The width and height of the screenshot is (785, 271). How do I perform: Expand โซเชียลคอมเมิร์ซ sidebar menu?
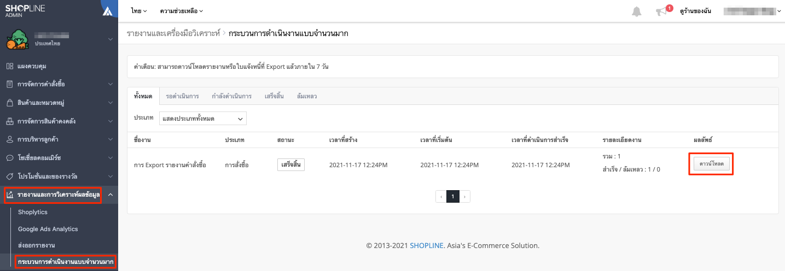click(x=110, y=158)
